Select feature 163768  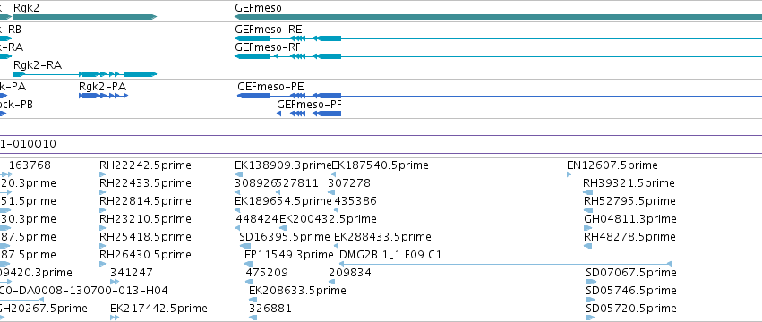pos(30,165)
